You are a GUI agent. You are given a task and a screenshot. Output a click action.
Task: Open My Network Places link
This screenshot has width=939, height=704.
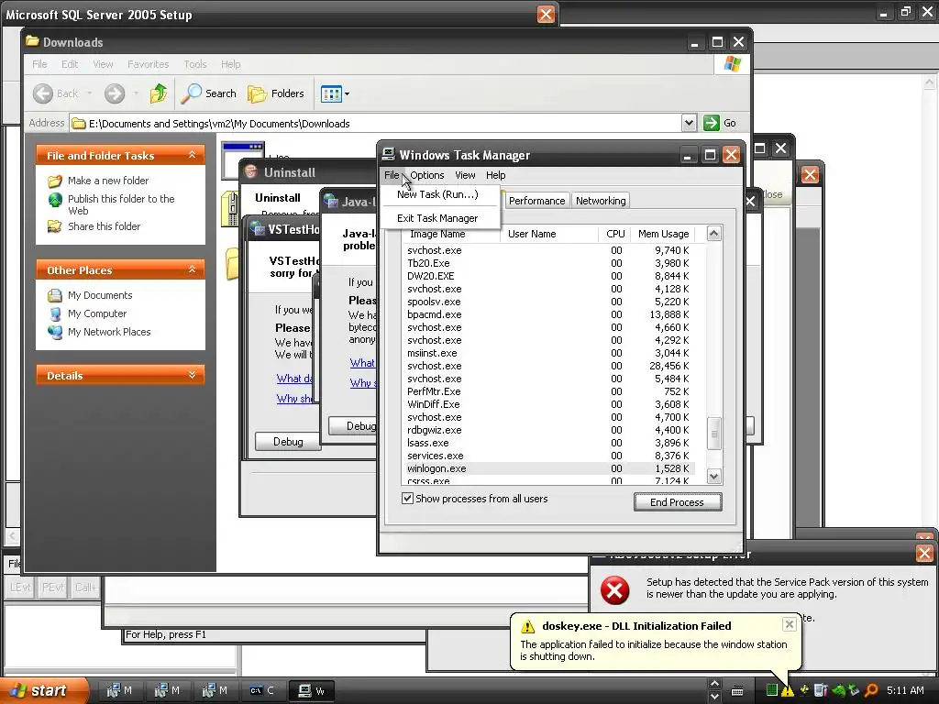[x=109, y=332]
